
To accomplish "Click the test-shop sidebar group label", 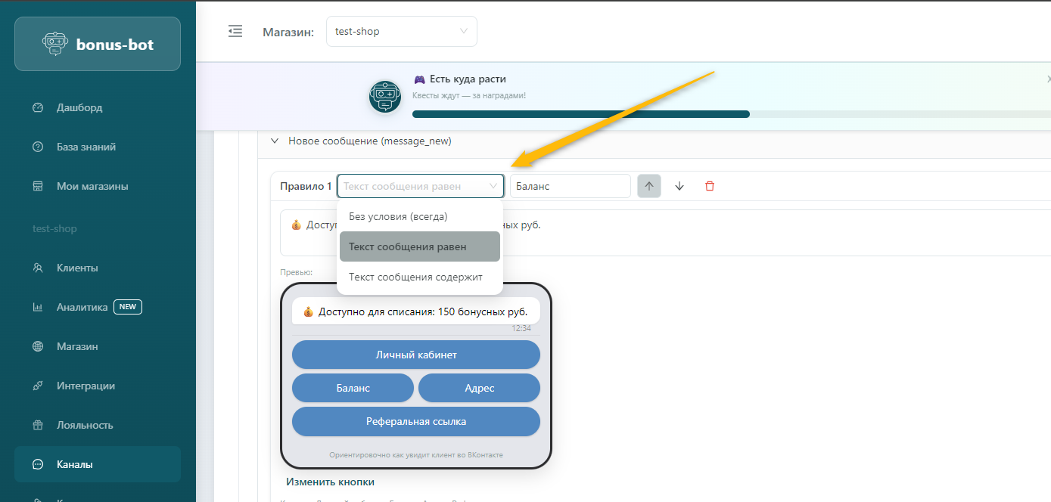I will click(54, 228).
